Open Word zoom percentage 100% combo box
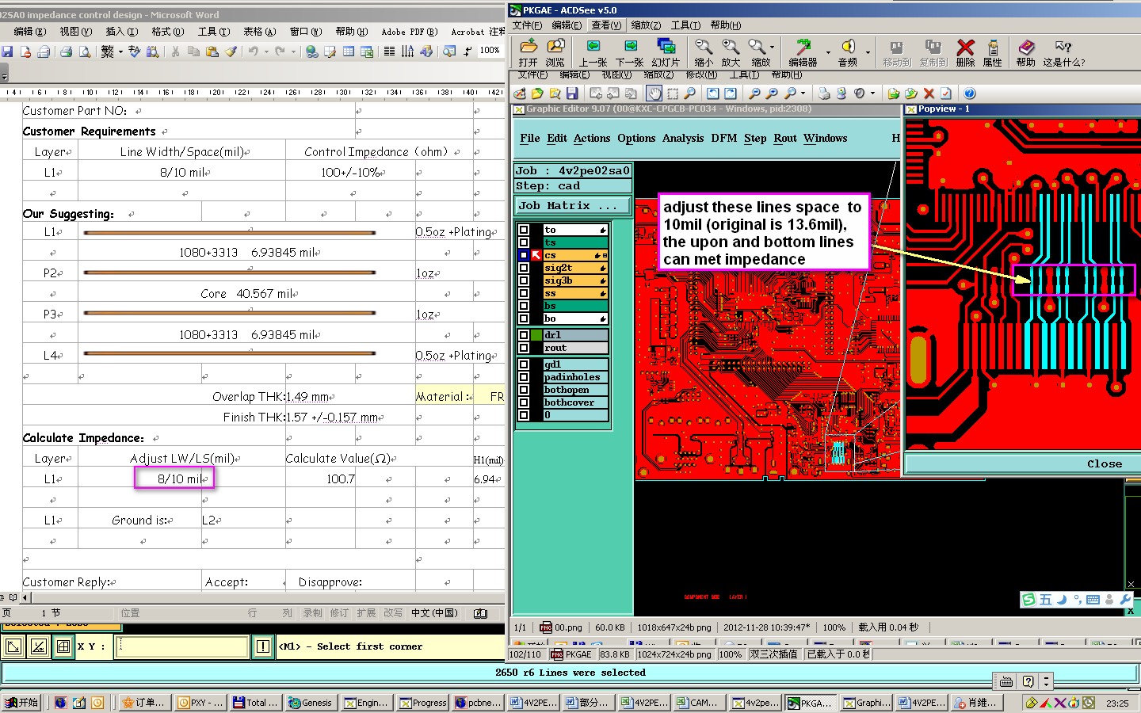 click(490, 51)
